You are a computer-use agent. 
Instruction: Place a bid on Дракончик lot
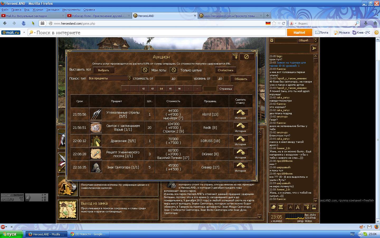tap(240, 139)
